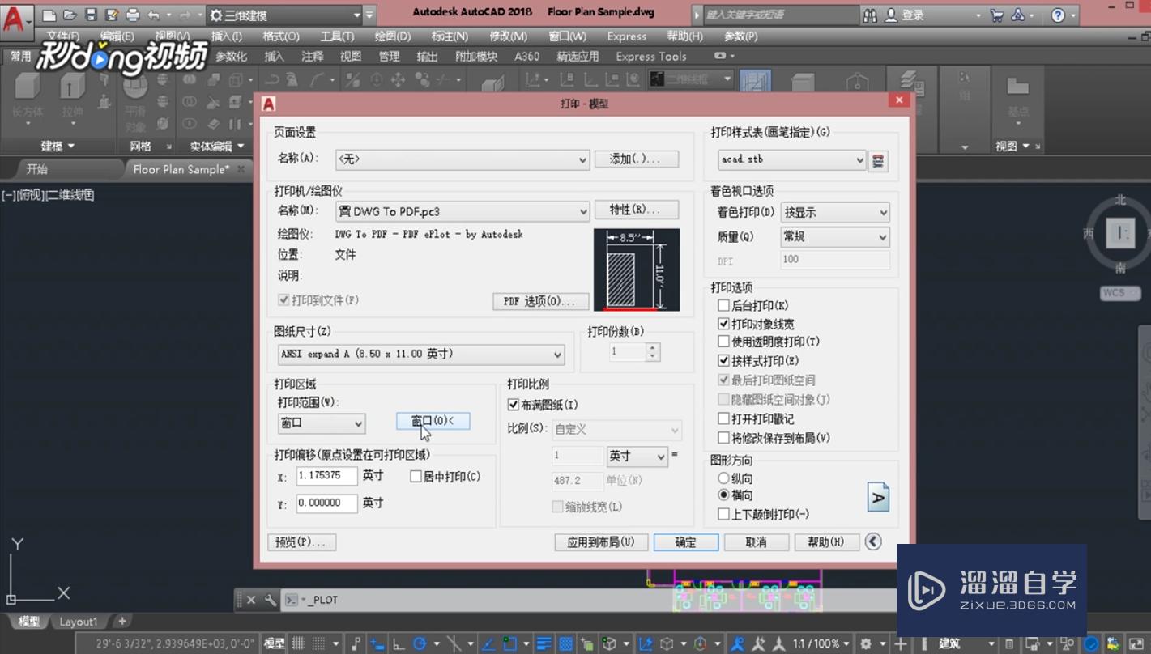Check the 居中打印 checkbox

[x=416, y=477]
